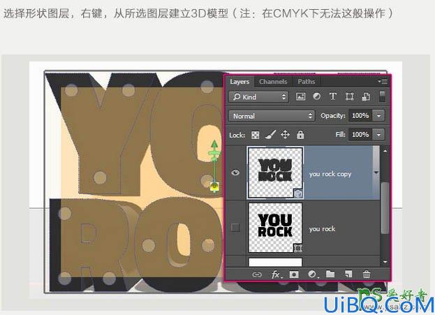
Task: Show the you rock layer
Action: click(x=235, y=228)
